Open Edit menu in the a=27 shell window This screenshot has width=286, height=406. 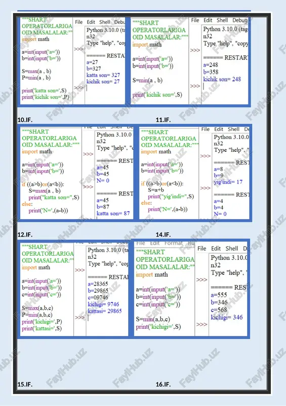coord(91,22)
